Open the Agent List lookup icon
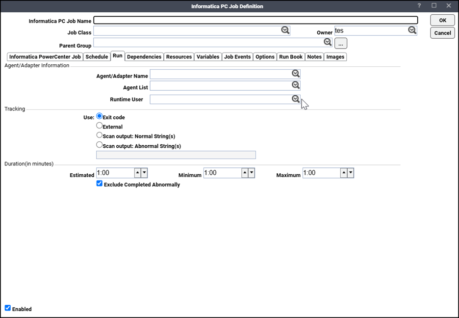Image resolution: width=459 pixels, height=318 pixels. click(296, 85)
